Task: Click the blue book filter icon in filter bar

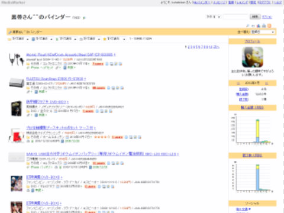Action: pyautogui.click(x=33, y=39)
